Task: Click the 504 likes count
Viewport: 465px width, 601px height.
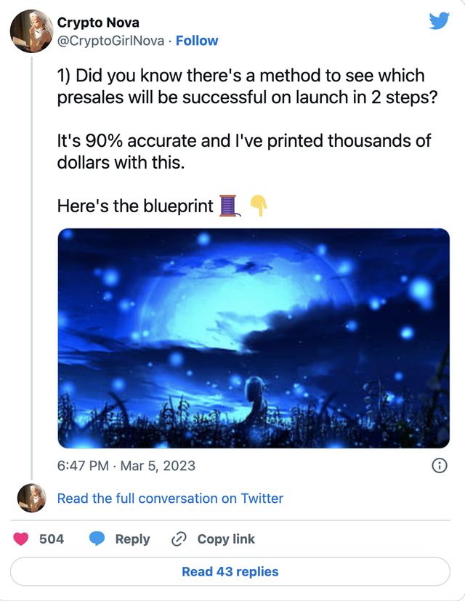Action: [52, 539]
